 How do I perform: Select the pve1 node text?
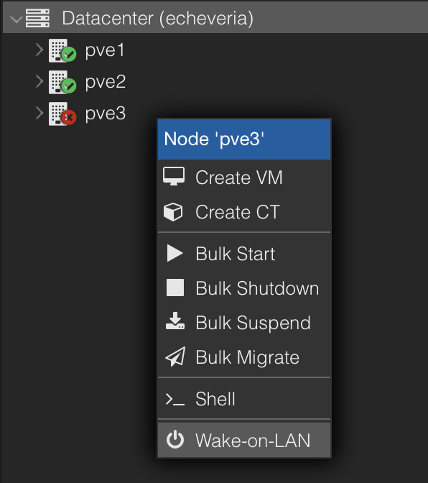tap(105, 50)
